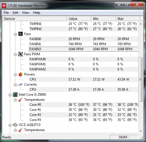Collapse the OCZ-AGILITY3 node
The width and height of the screenshot is (146, 142).
click(x=10, y=125)
